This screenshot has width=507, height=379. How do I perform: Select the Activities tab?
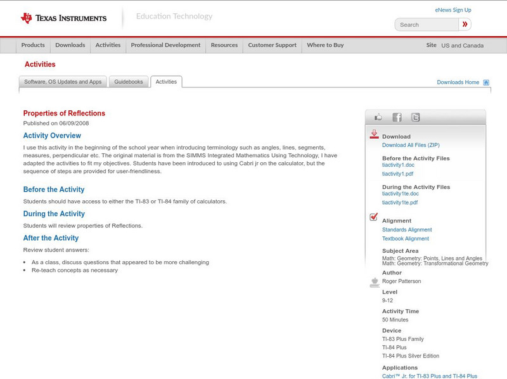pyautogui.click(x=166, y=82)
